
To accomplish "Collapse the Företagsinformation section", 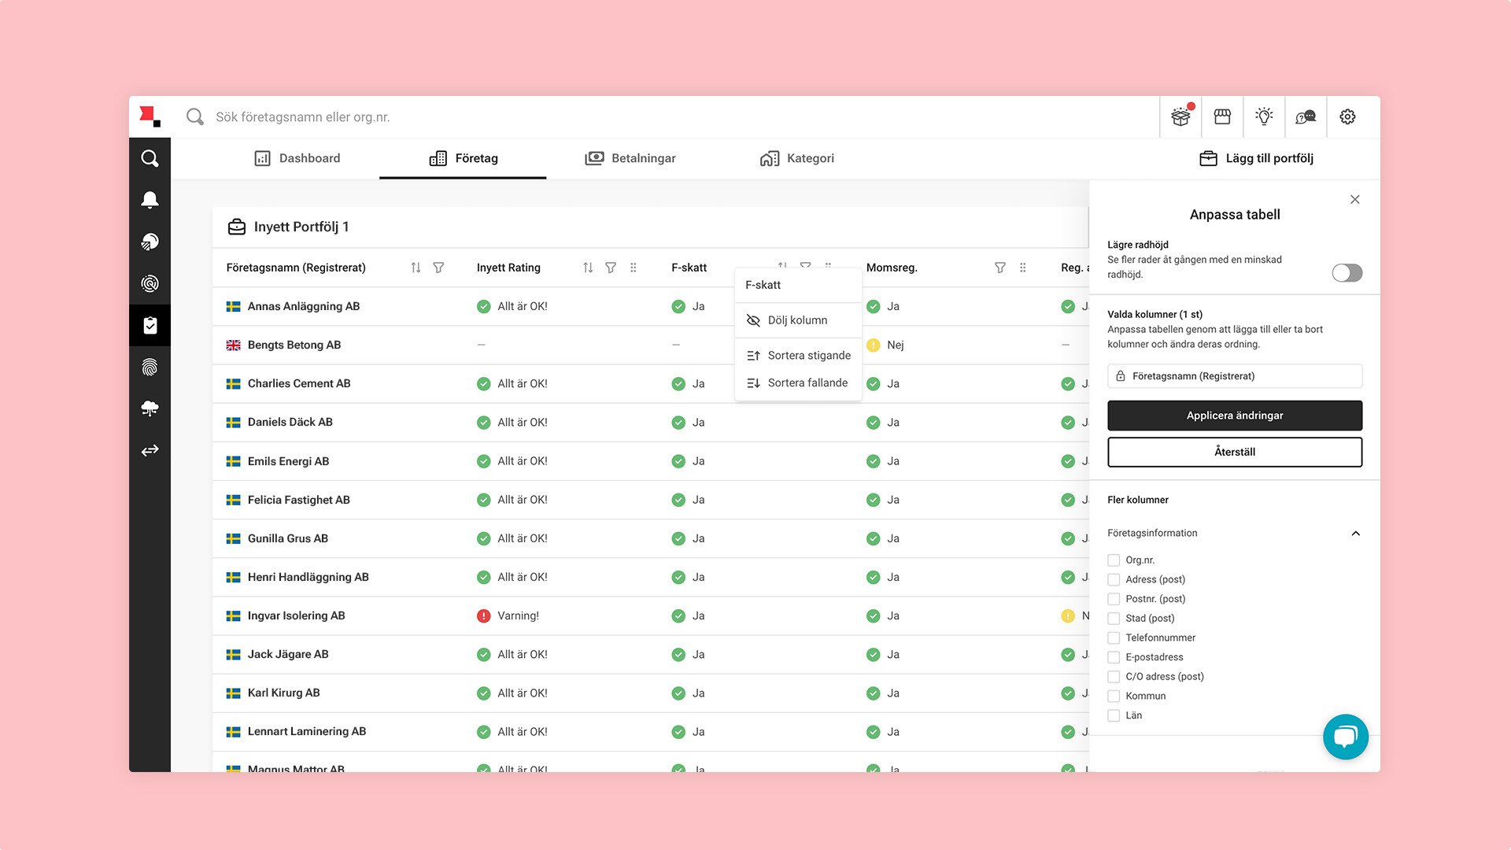I will click(1355, 534).
